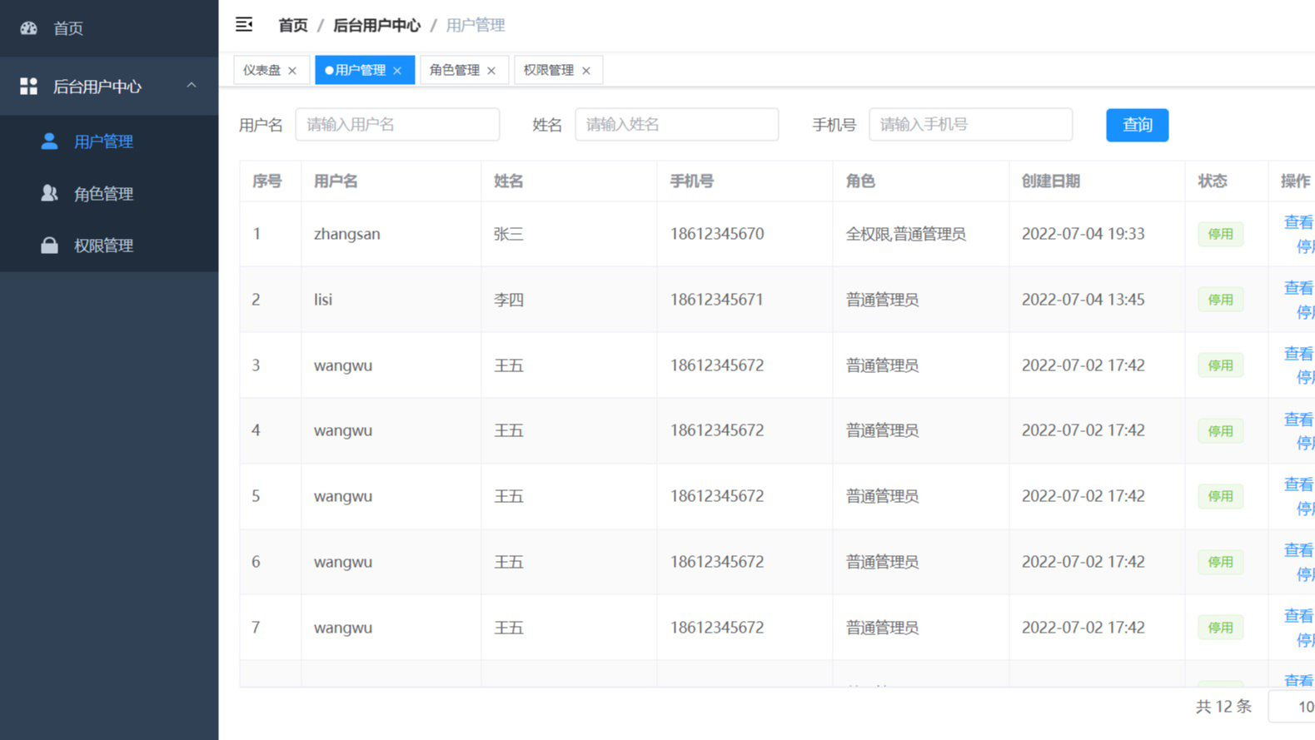The height and width of the screenshot is (740, 1315).
Task: Focus the 请输入手机号 input field
Action: tap(970, 125)
